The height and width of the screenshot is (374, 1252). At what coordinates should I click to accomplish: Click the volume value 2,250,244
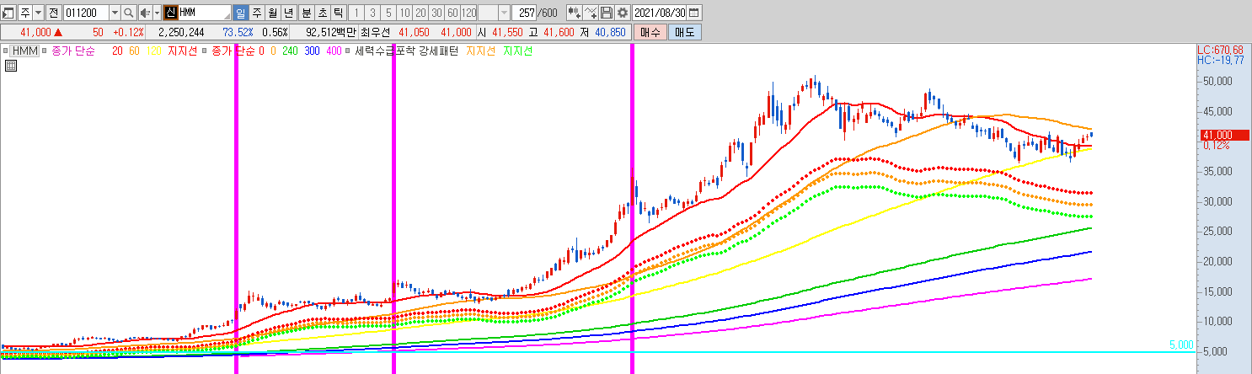pyautogui.click(x=181, y=32)
